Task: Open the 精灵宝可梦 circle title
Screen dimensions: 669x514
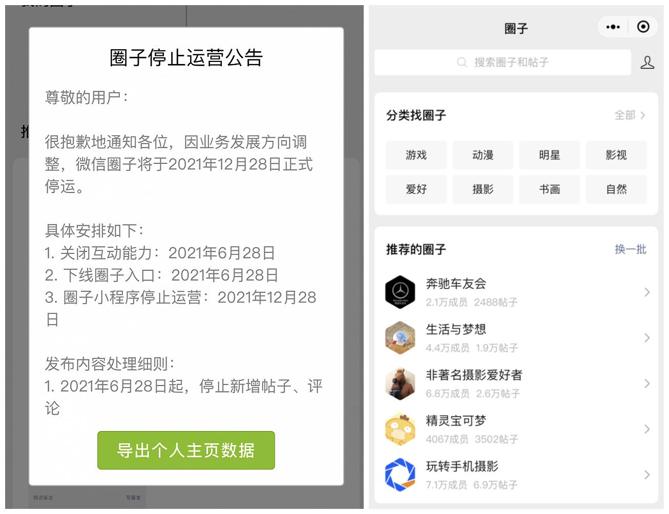Action: [x=456, y=421]
